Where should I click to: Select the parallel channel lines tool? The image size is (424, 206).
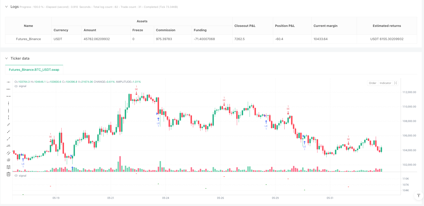8,153
